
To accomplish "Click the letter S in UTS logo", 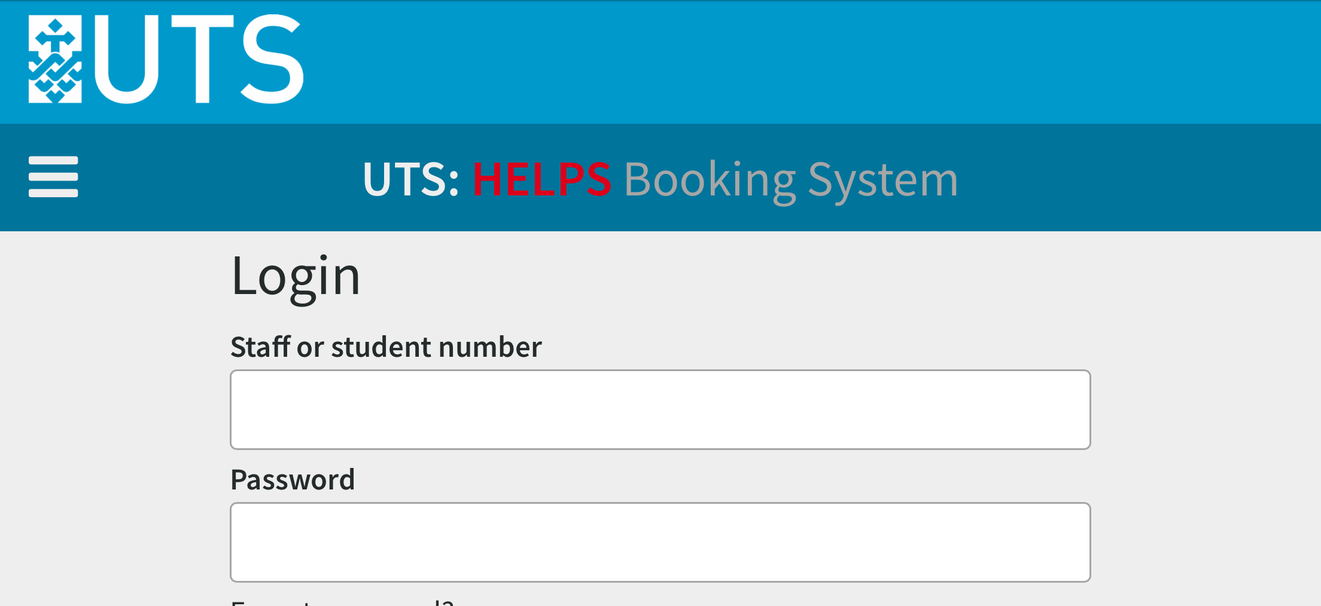I will click(272, 59).
